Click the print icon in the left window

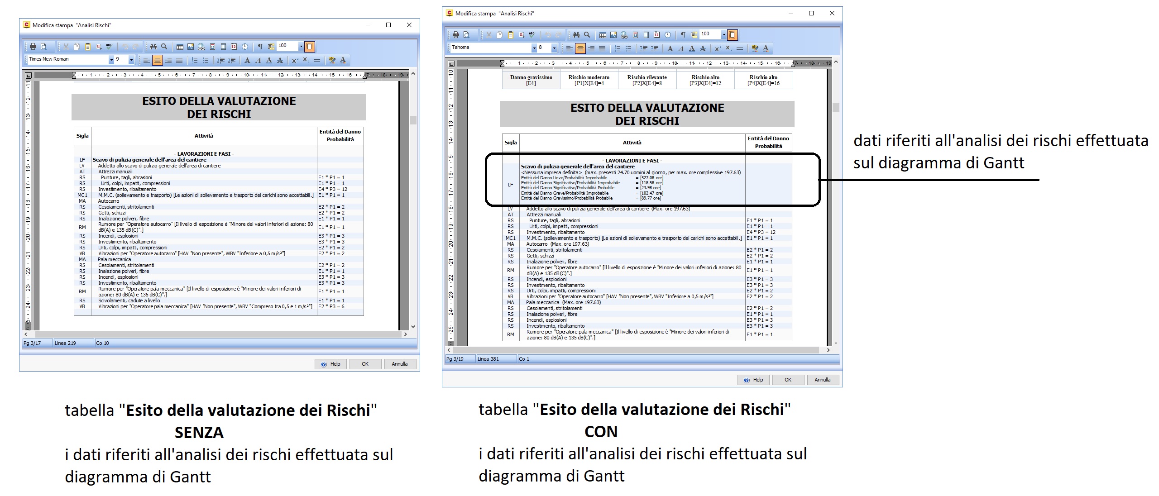[x=33, y=47]
